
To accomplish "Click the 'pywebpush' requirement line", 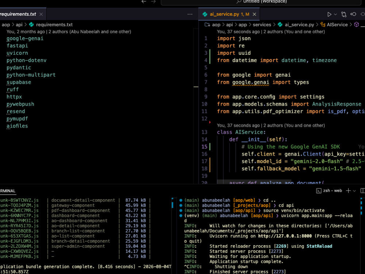I will tap(20, 104).
